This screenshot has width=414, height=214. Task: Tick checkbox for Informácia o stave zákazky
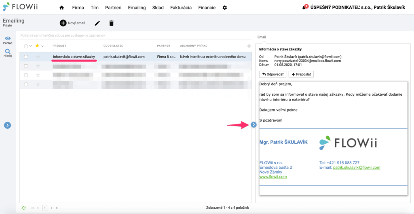point(26,57)
